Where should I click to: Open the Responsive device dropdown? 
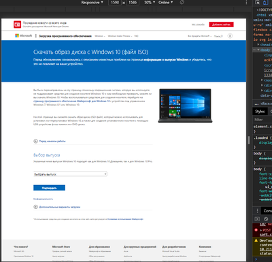92,3
